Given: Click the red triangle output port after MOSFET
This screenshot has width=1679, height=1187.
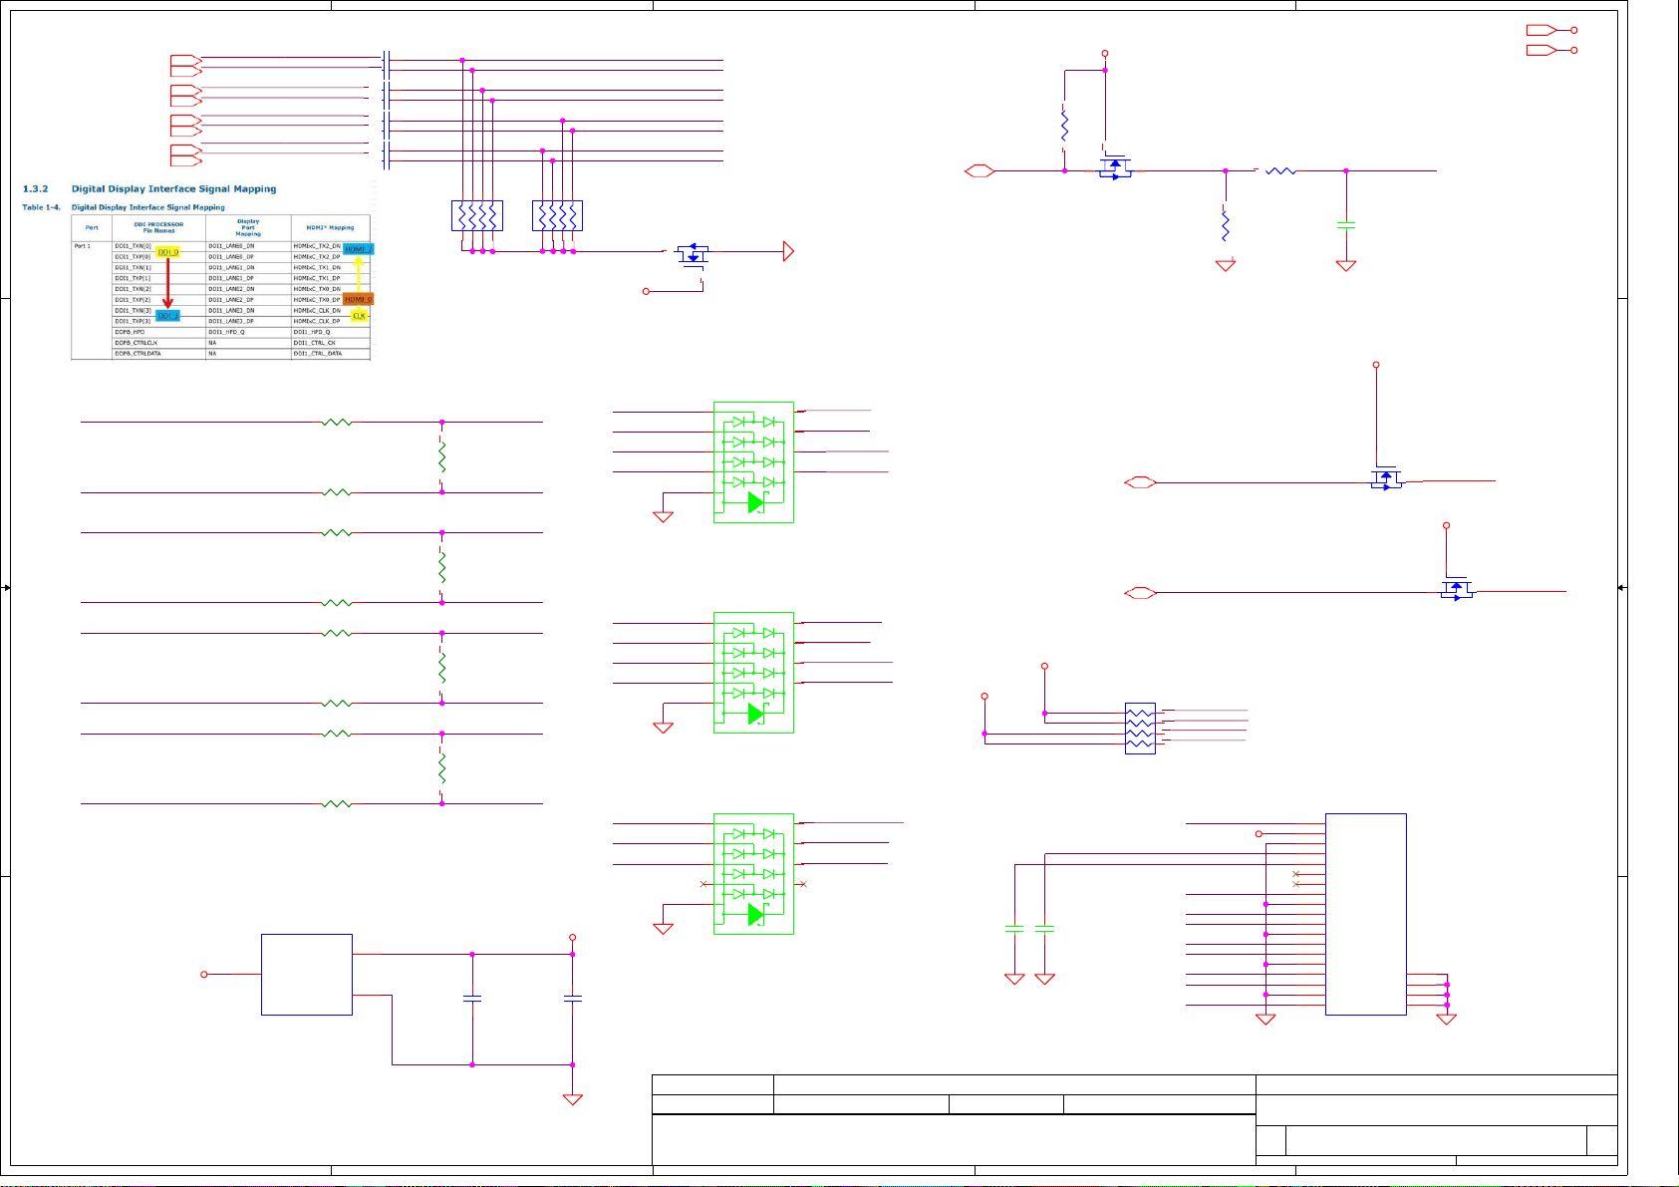Looking at the screenshot, I should (788, 252).
